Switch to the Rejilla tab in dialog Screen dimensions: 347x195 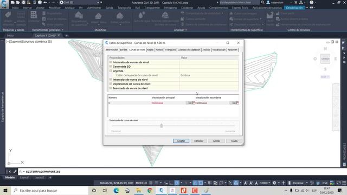point(150,50)
